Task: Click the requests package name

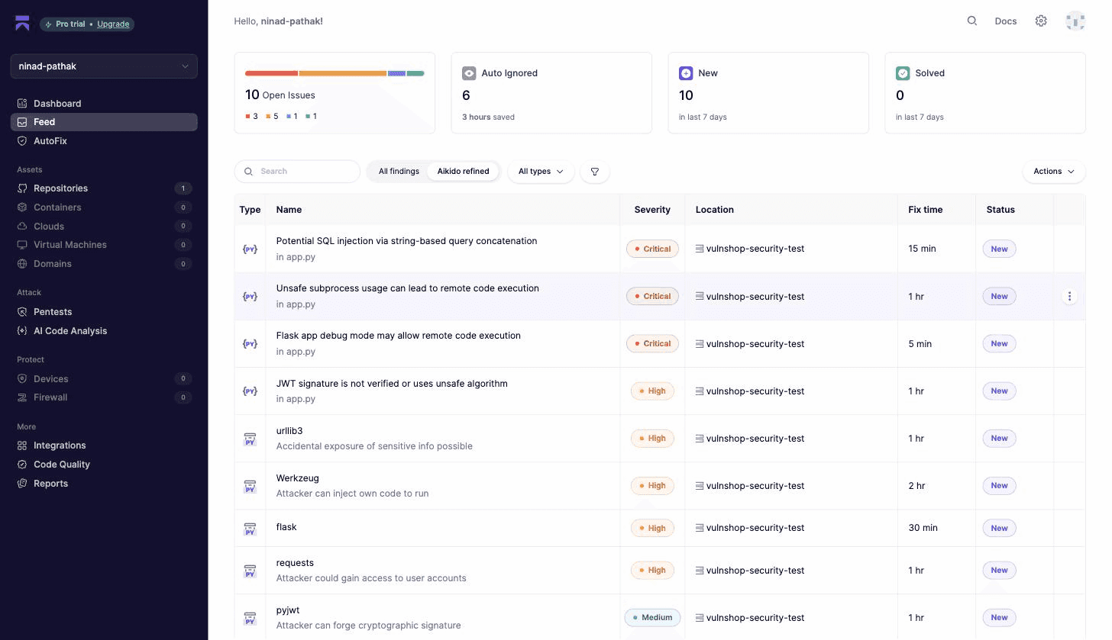Action: pos(295,563)
